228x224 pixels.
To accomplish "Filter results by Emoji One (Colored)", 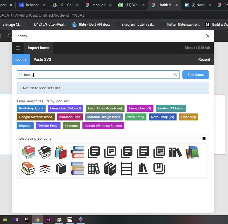I will 65,108.
